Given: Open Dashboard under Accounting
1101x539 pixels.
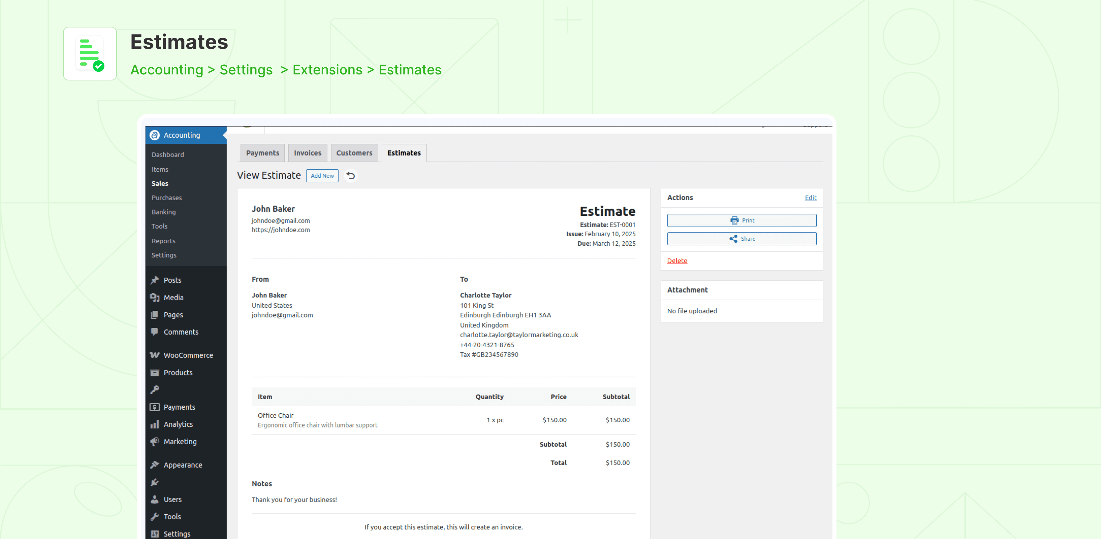Looking at the screenshot, I should [167, 155].
